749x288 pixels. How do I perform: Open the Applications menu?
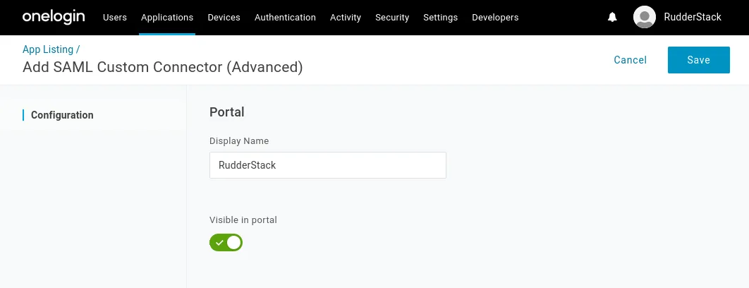[x=167, y=17]
